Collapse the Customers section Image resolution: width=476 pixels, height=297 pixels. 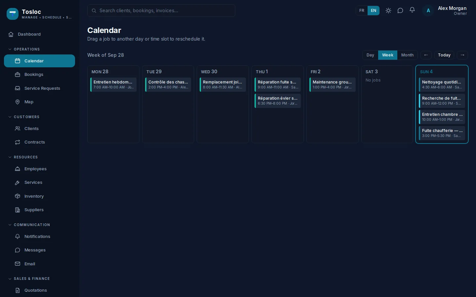(x=24, y=117)
